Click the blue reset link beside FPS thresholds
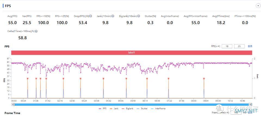 click(x=250, y=46)
